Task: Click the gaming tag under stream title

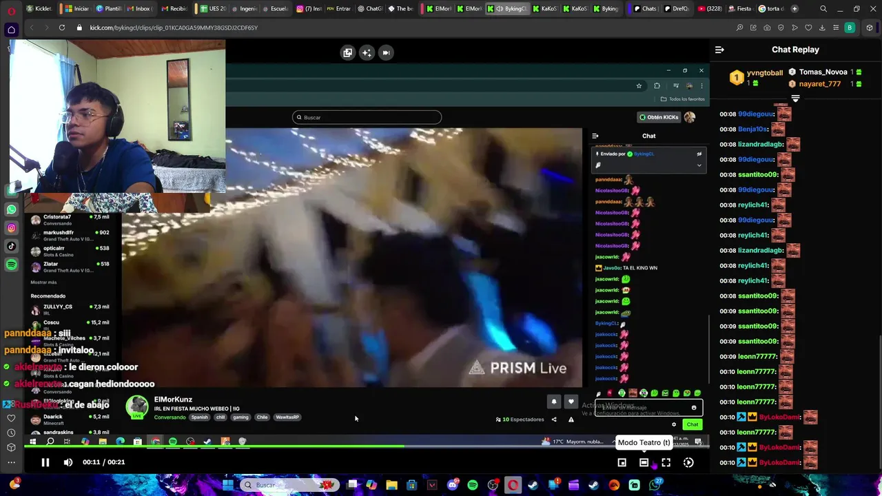Action: [240, 417]
